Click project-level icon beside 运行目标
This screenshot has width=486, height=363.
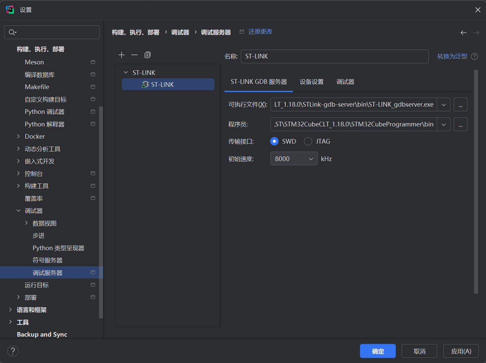click(93, 285)
